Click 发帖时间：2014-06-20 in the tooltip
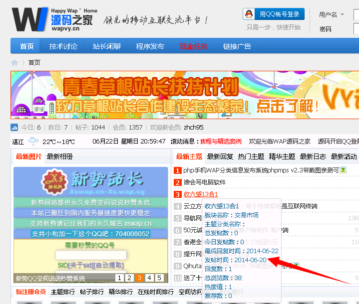The width and height of the screenshot is (359, 304). tap(235, 260)
